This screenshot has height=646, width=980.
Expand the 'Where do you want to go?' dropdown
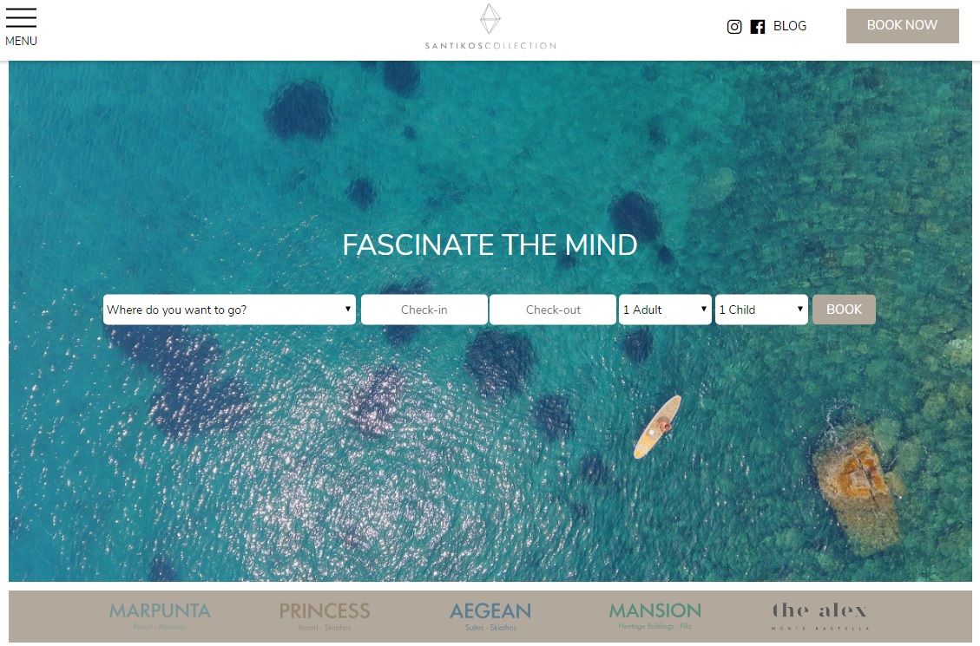(229, 310)
